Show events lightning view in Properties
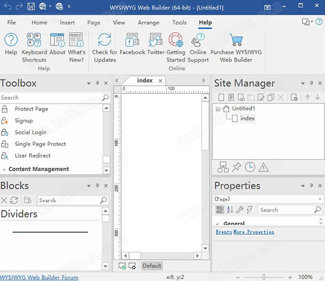This screenshot has width=325, height=281. [x=249, y=209]
